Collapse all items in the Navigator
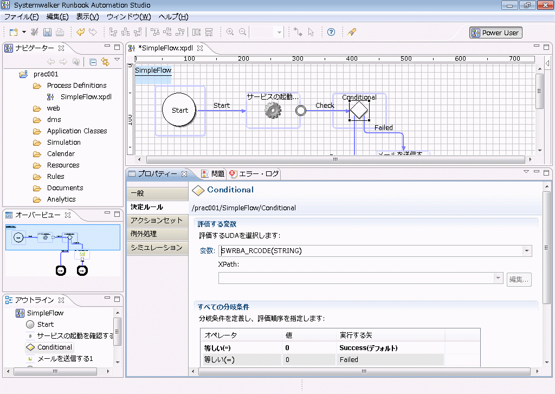555x394 pixels. [93, 62]
